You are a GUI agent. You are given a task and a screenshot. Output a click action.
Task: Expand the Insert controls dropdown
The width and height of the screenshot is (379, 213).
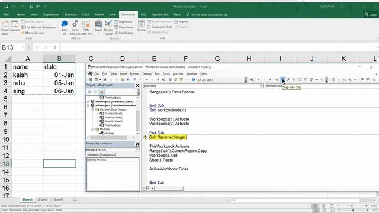pyautogui.click(x=98, y=28)
